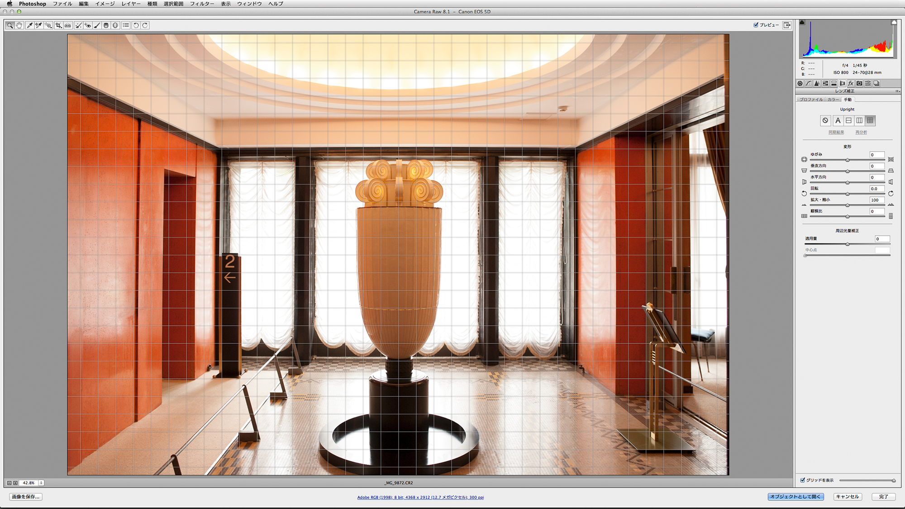The image size is (905, 509).
Task: Select the Graduated Filter tool
Action: 106,25
